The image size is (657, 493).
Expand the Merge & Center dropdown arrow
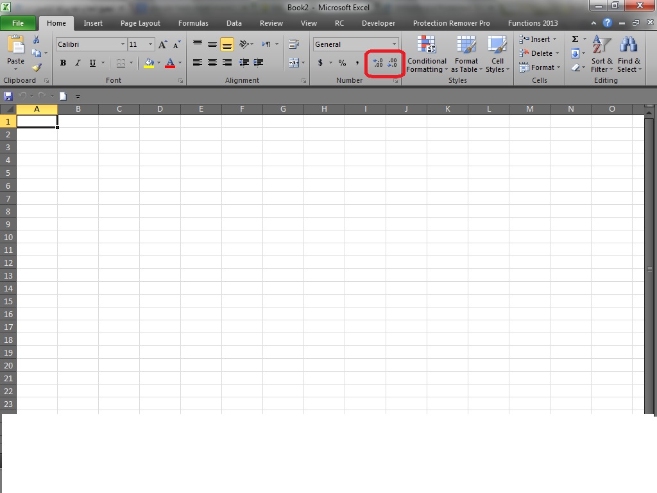[303, 63]
